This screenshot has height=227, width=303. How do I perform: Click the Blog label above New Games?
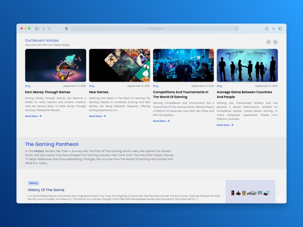(x=92, y=86)
